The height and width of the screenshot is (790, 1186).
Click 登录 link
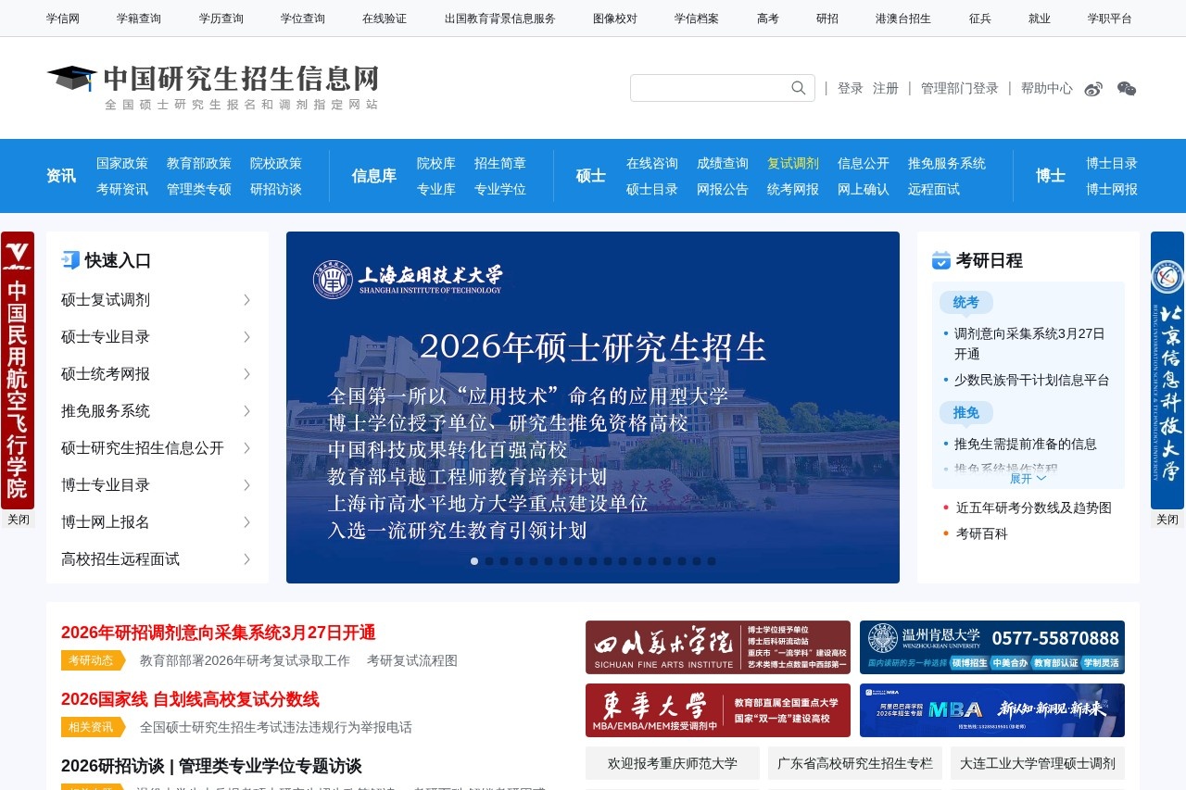click(851, 88)
